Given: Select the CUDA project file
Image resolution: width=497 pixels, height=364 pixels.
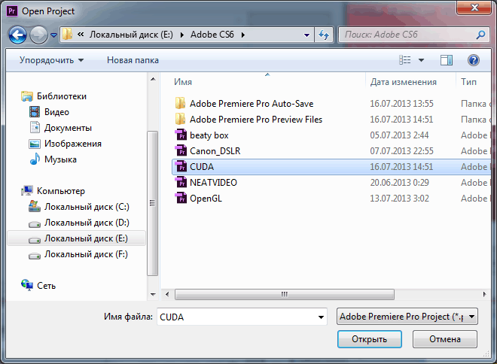Looking at the screenshot, I should pyautogui.click(x=331, y=167).
